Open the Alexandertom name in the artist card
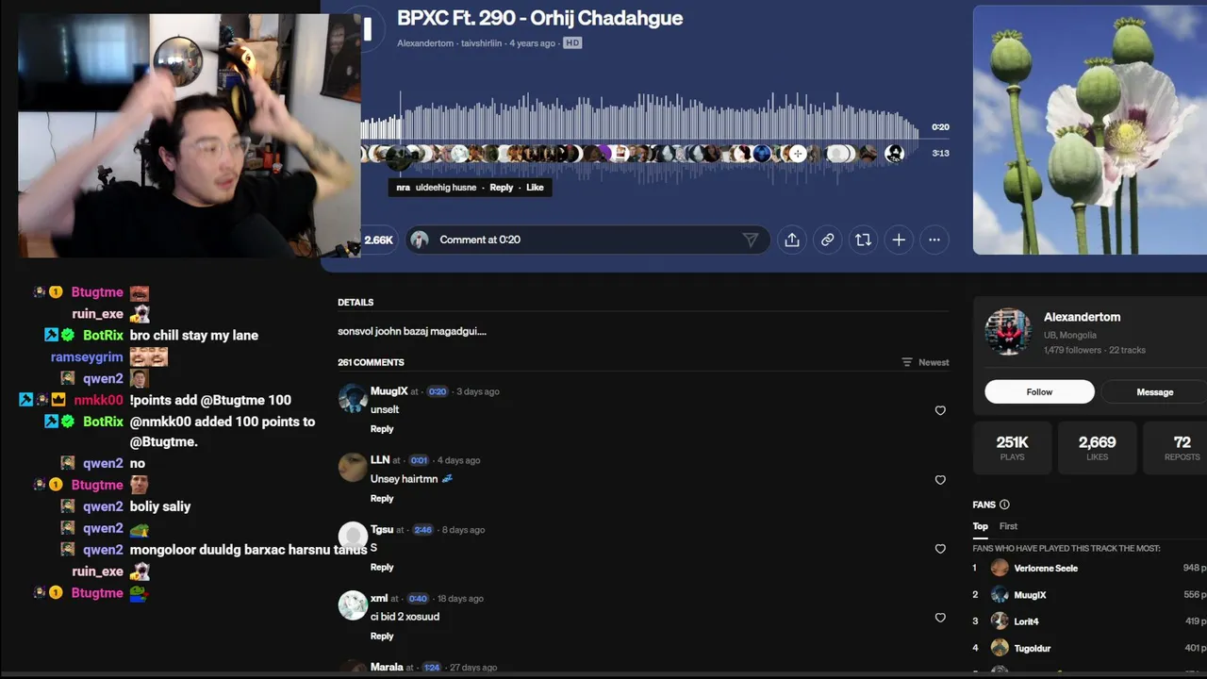The image size is (1207, 679). click(1082, 317)
